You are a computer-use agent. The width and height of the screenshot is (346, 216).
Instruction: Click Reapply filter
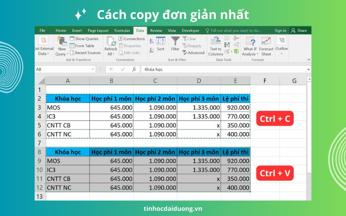192,46
